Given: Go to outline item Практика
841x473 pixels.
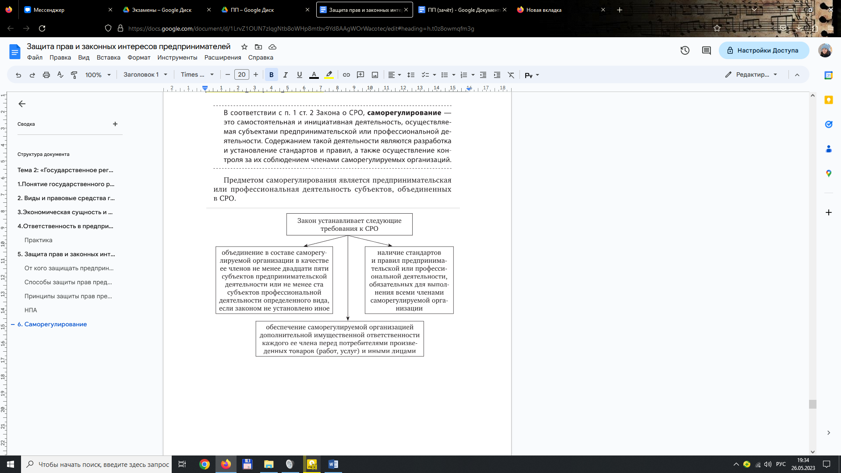Looking at the screenshot, I should tap(39, 240).
